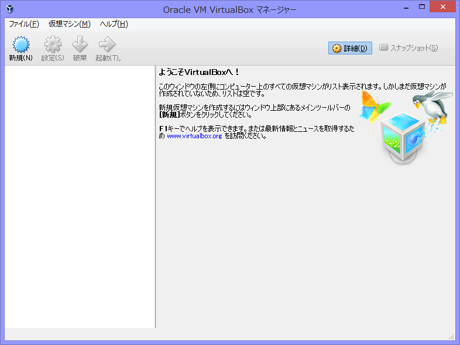Click the 起動(T) start arrow icon
Image resolution: width=460 pixels, height=345 pixels.
coord(107,45)
